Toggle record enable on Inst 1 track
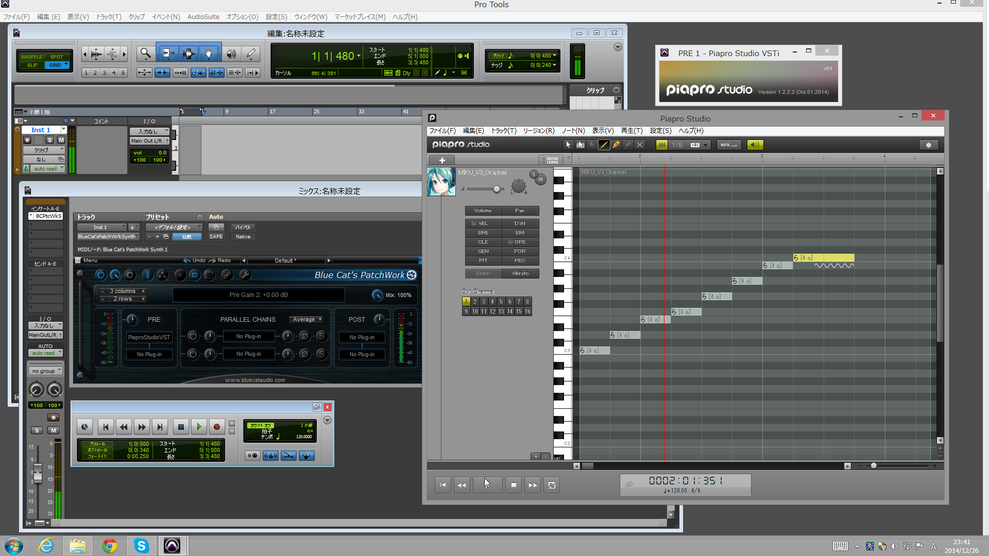The height and width of the screenshot is (556, 989). point(27,140)
